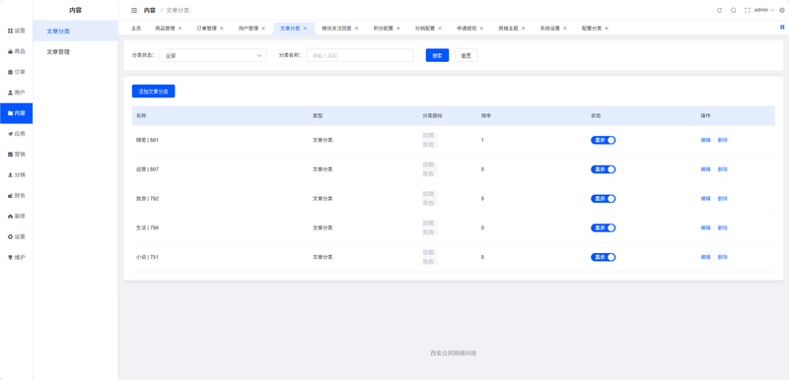Click the failed icon thumbnail for 小说 | 751
The image size is (789, 380).
tap(429, 257)
